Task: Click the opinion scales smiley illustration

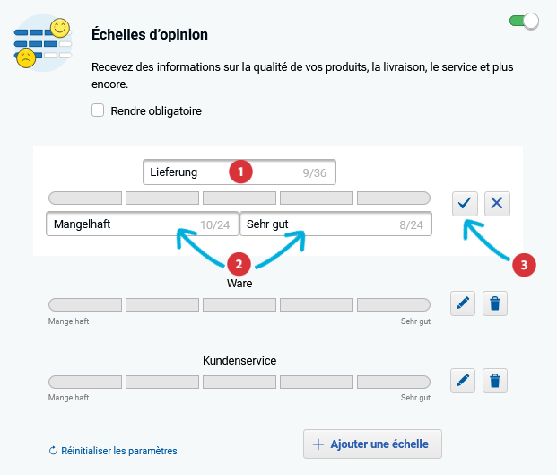Action: [43, 43]
